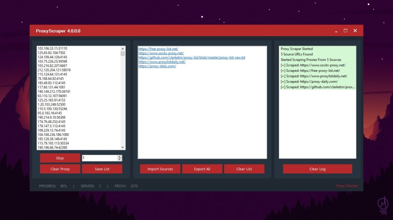Minimize the ProxyScraper window

[x=336, y=31]
